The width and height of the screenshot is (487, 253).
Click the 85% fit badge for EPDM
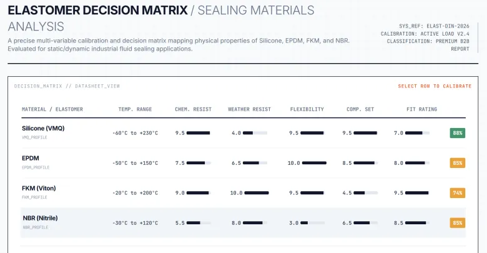pyautogui.click(x=458, y=163)
